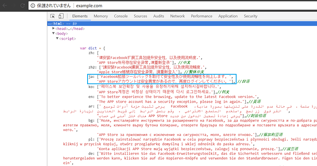
Task: Select the inspect element picker icon
Action: (53, 16)
